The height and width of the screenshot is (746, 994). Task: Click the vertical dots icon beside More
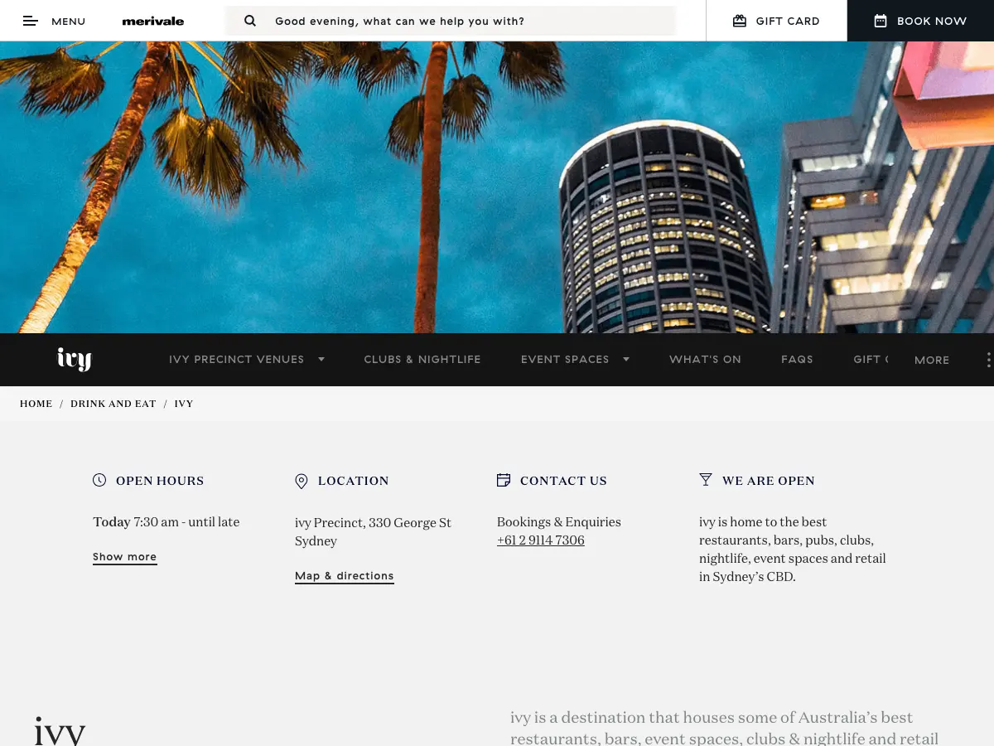tap(988, 360)
